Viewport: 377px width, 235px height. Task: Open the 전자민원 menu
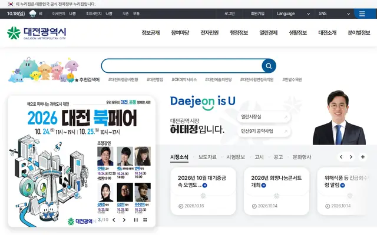(x=210, y=33)
